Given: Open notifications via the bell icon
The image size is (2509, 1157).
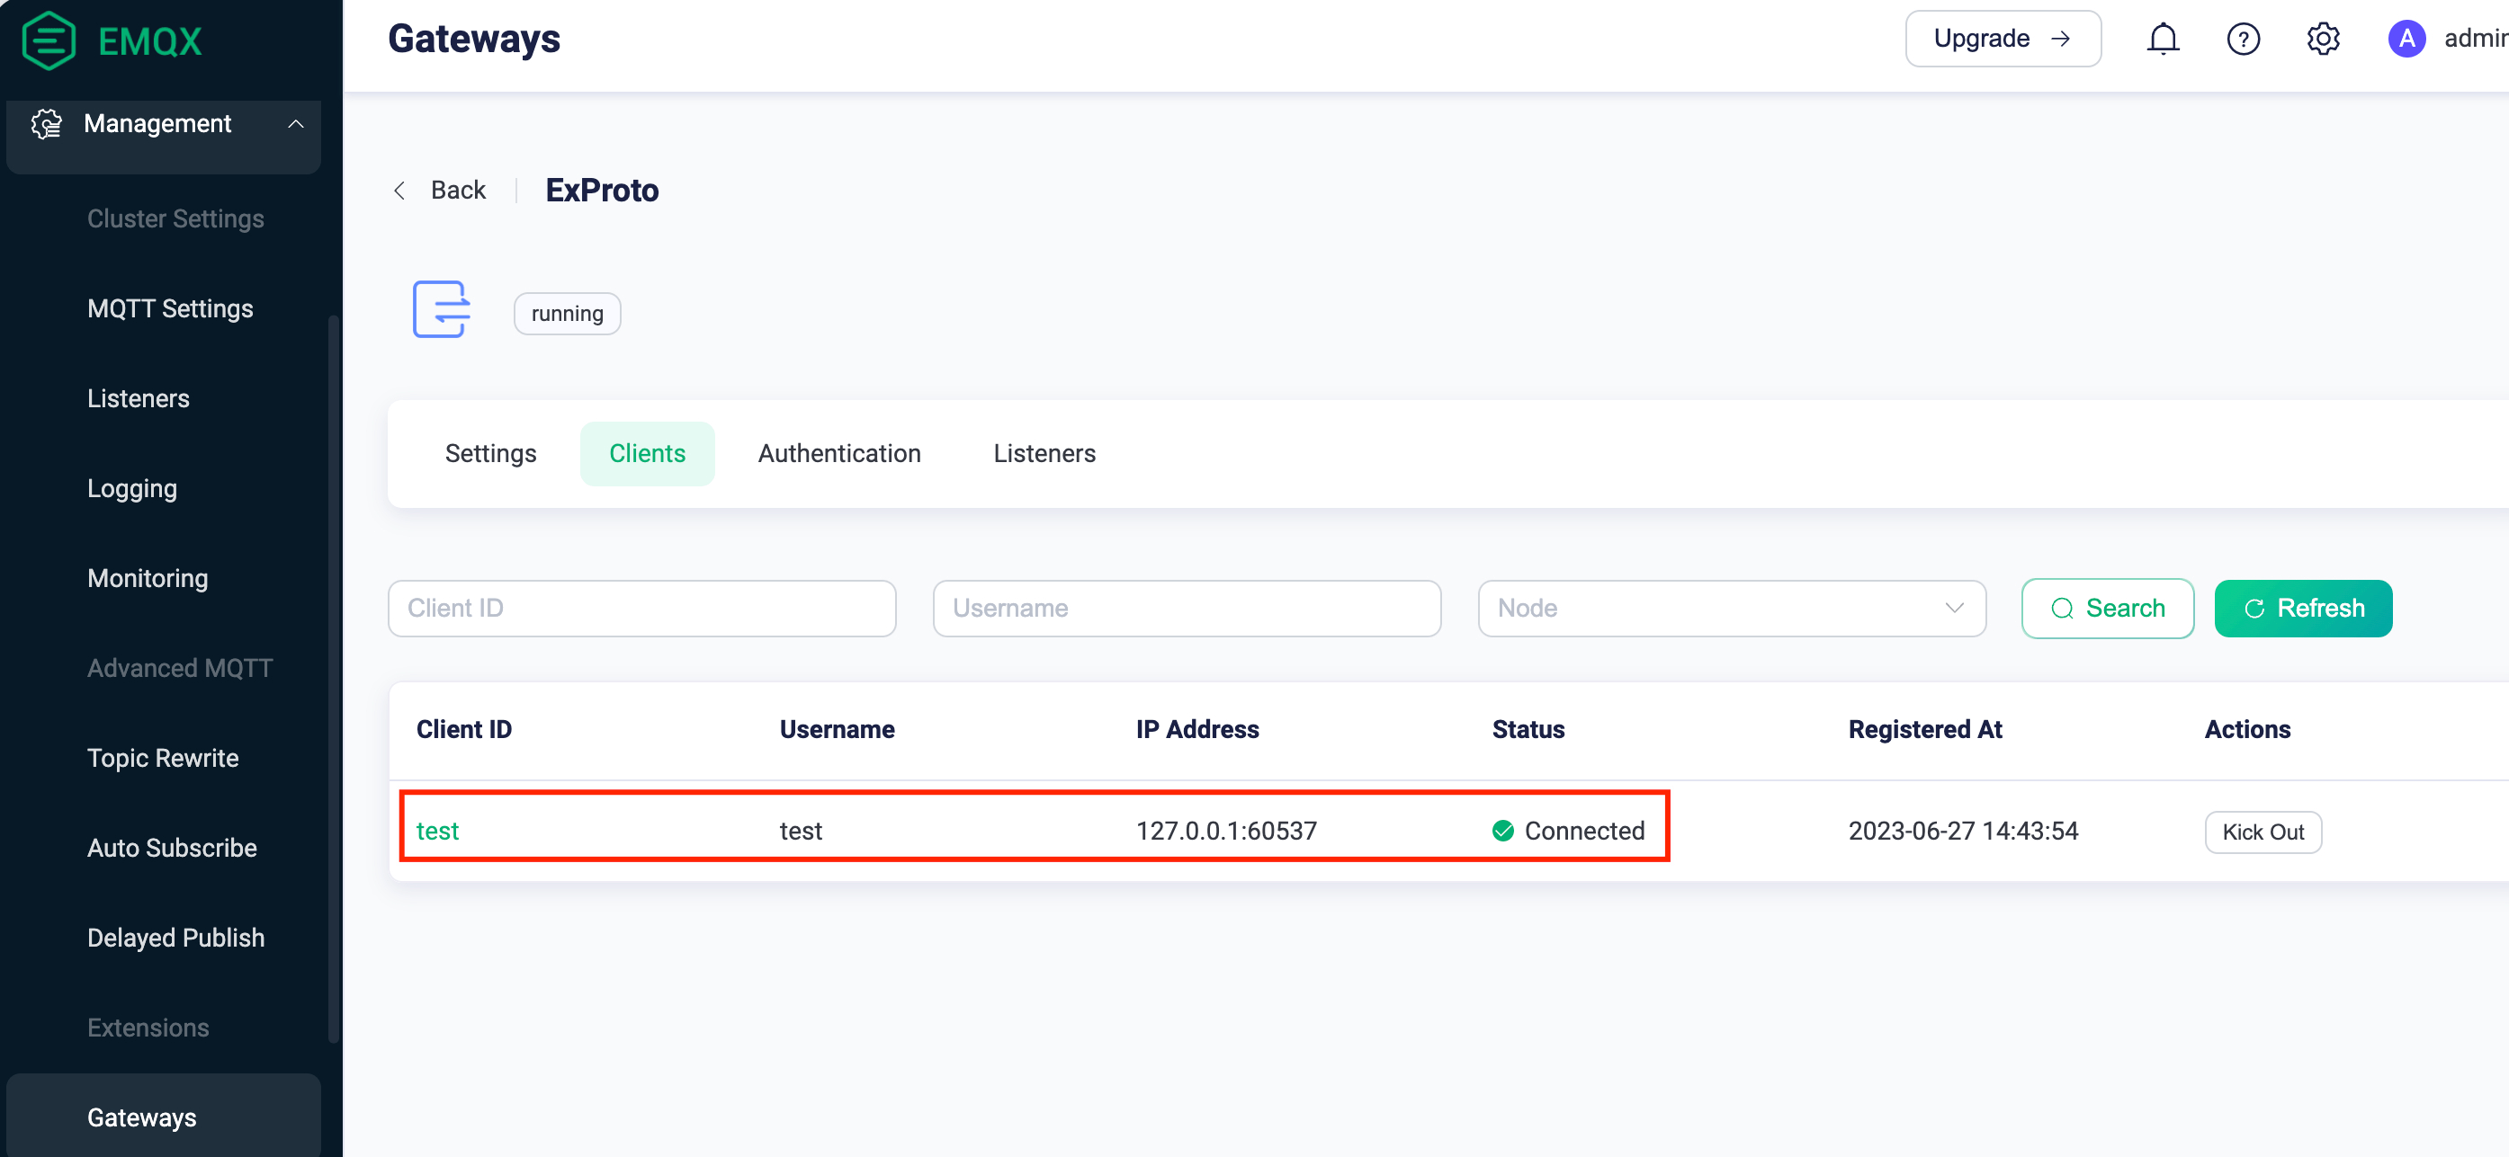Looking at the screenshot, I should (2163, 38).
